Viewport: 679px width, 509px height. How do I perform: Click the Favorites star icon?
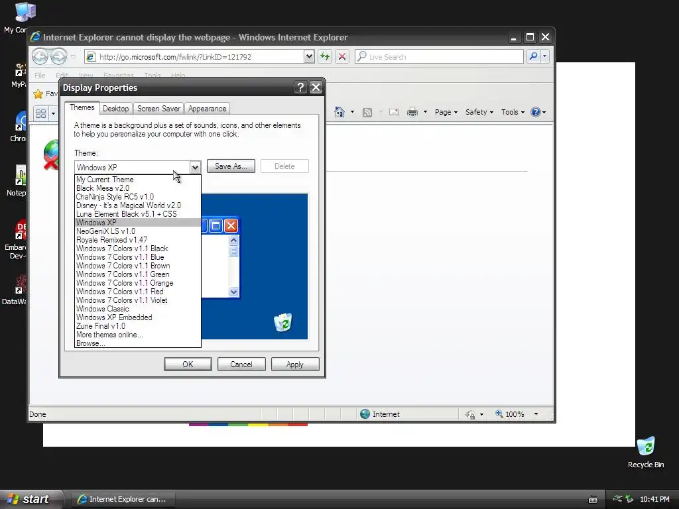point(38,93)
